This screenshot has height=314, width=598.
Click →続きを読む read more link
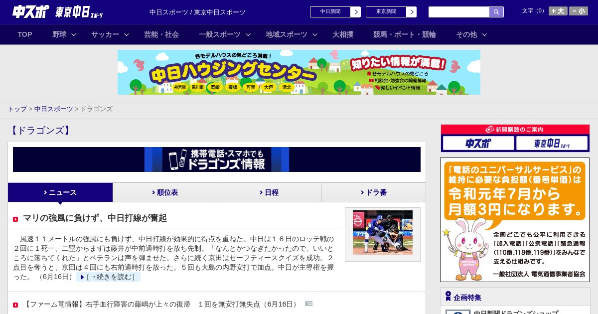(108, 277)
